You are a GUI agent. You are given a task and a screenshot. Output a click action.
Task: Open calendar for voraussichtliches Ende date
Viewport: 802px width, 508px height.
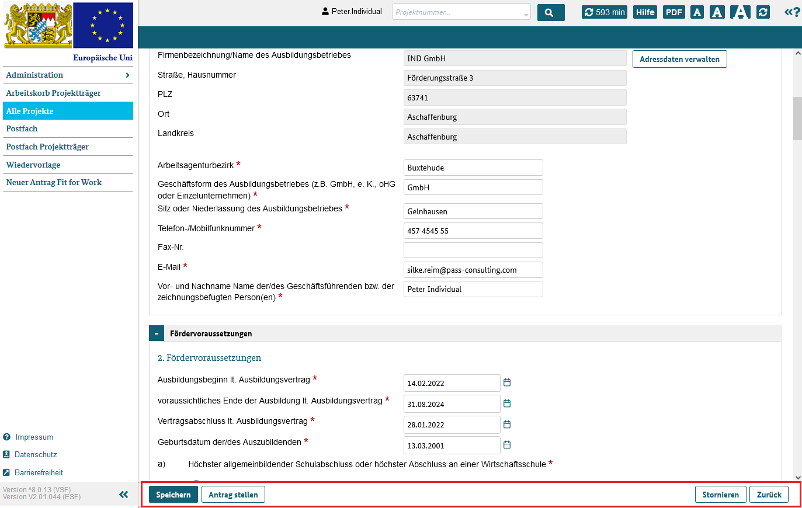coord(507,403)
